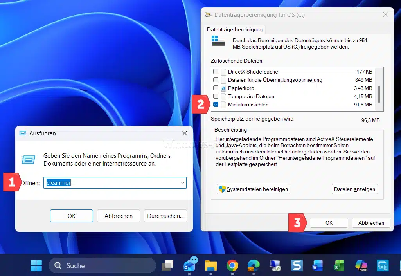Click the Übermittlungsoptimierung file icon
This screenshot has width=401, height=276.
(x=223, y=80)
